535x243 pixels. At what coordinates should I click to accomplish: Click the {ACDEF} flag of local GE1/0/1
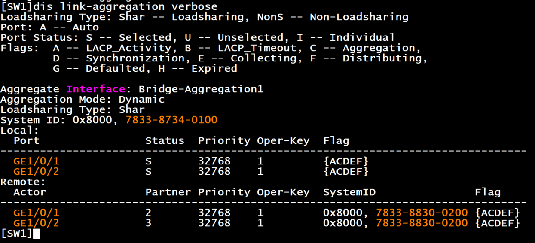coord(346,161)
